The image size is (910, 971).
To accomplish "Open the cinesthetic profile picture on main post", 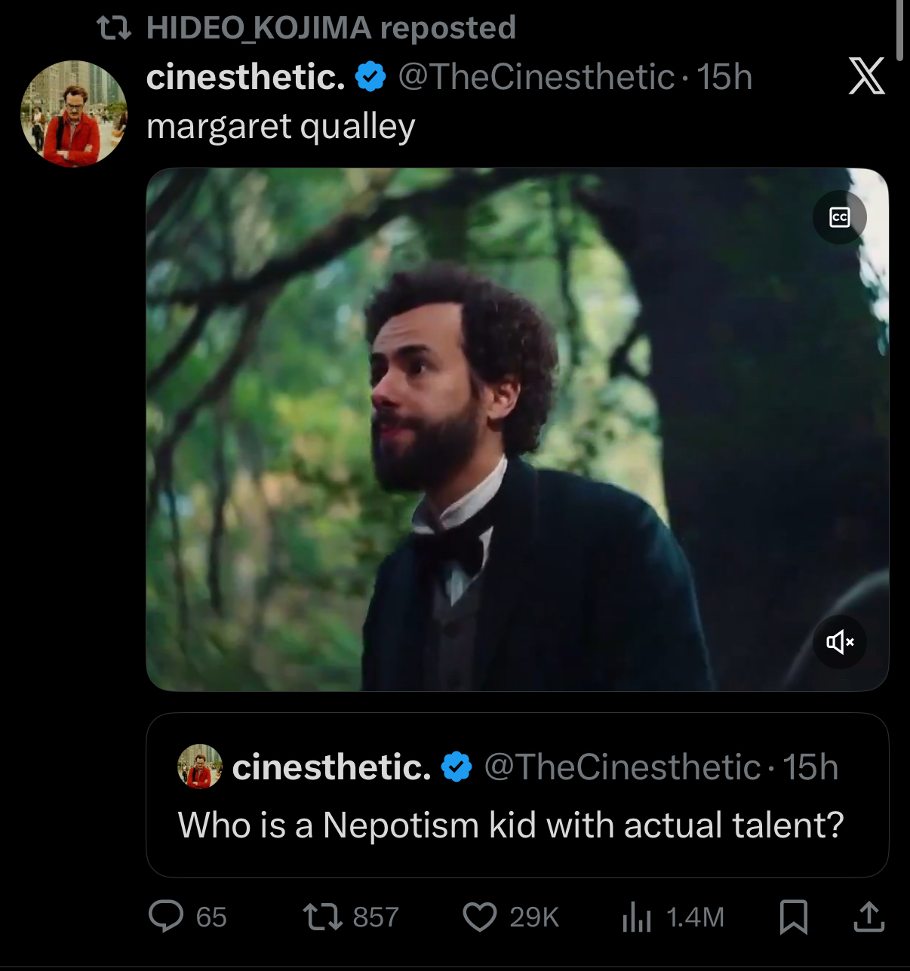I will click(x=74, y=113).
